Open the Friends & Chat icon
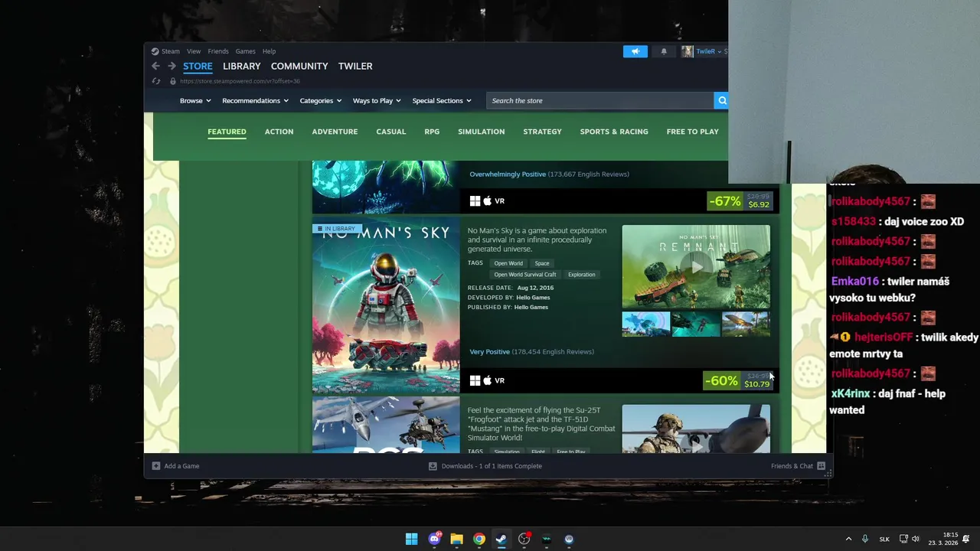Image resolution: width=980 pixels, height=551 pixels. tap(821, 465)
